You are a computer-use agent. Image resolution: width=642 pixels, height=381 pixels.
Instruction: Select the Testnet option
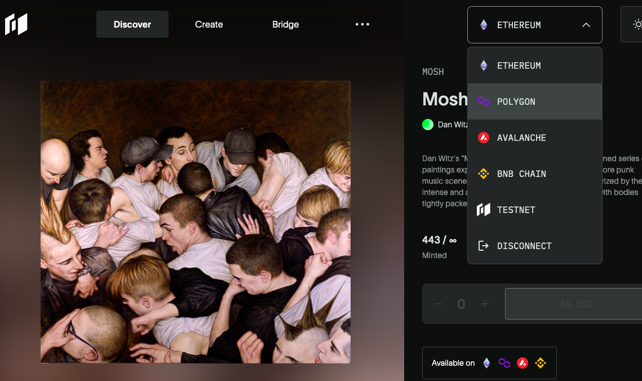tap(535, 210)
